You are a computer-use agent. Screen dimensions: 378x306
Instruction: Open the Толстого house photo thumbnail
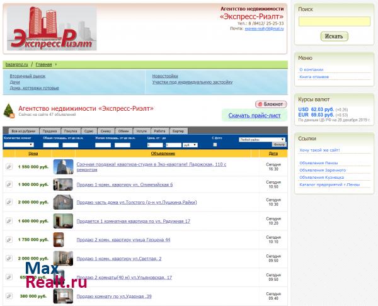[63, 202]
